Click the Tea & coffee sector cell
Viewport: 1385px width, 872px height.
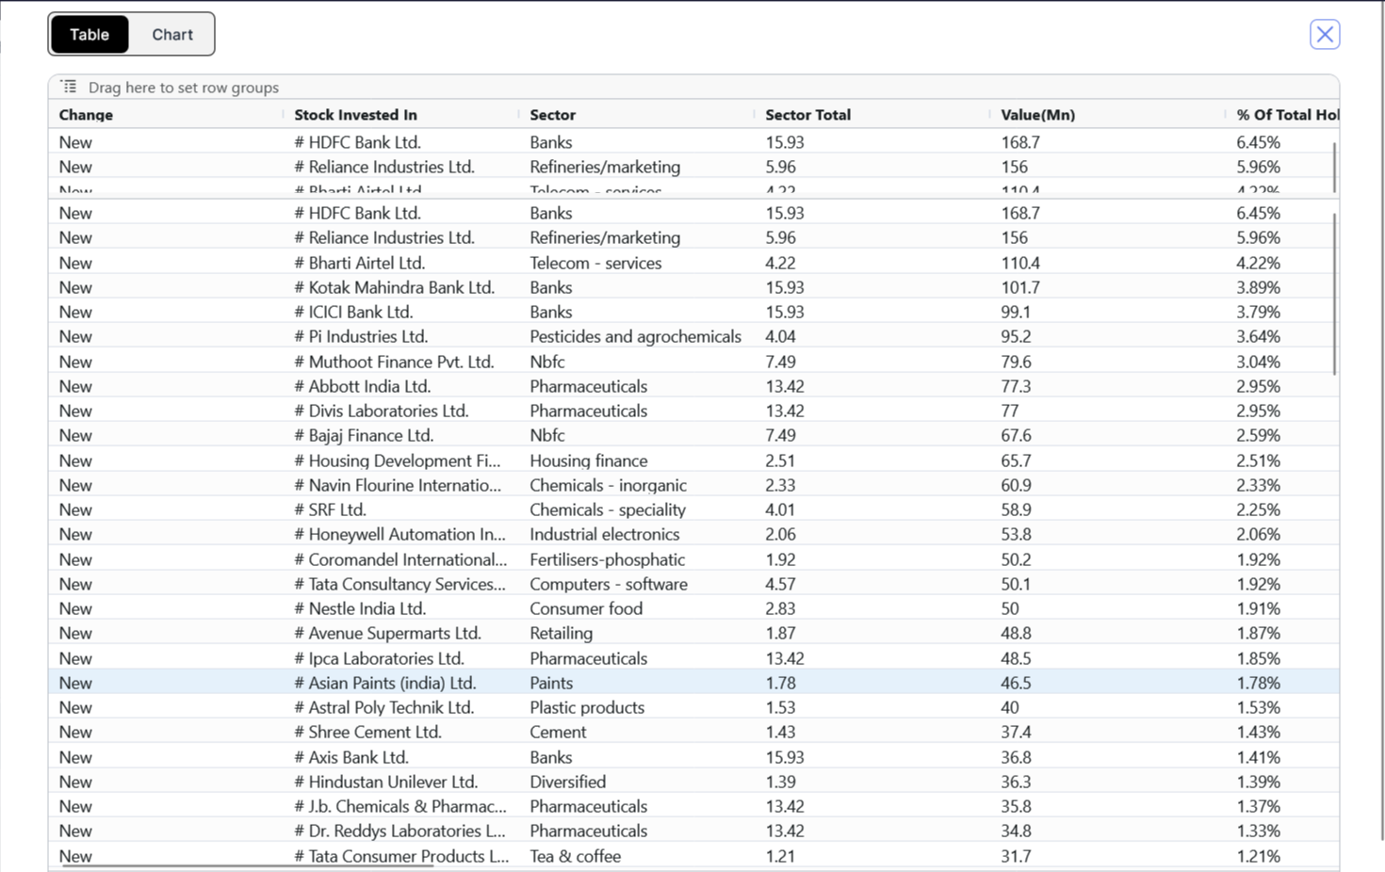click(x=637, y=856)
